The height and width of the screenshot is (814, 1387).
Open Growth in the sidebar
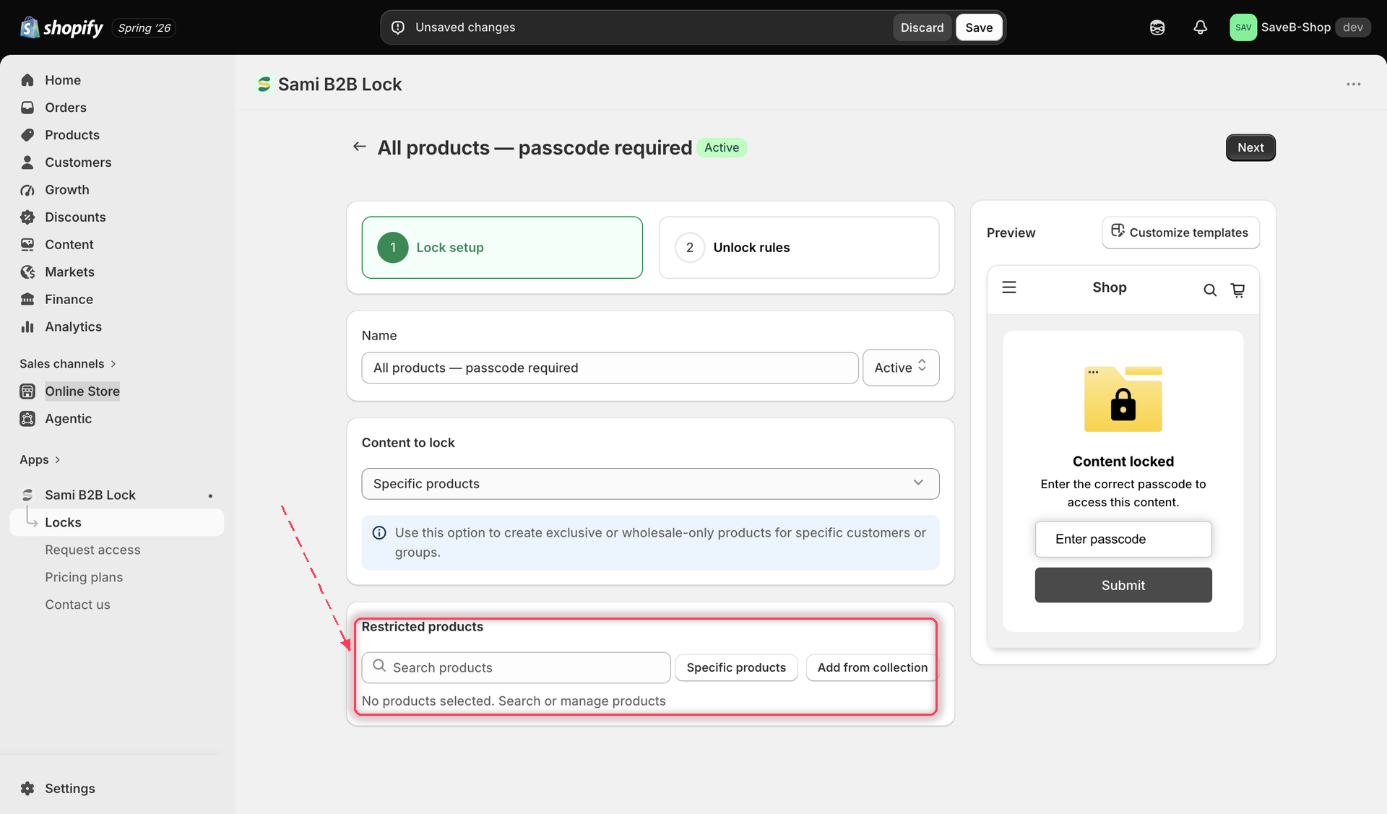[x=66, y=190]
